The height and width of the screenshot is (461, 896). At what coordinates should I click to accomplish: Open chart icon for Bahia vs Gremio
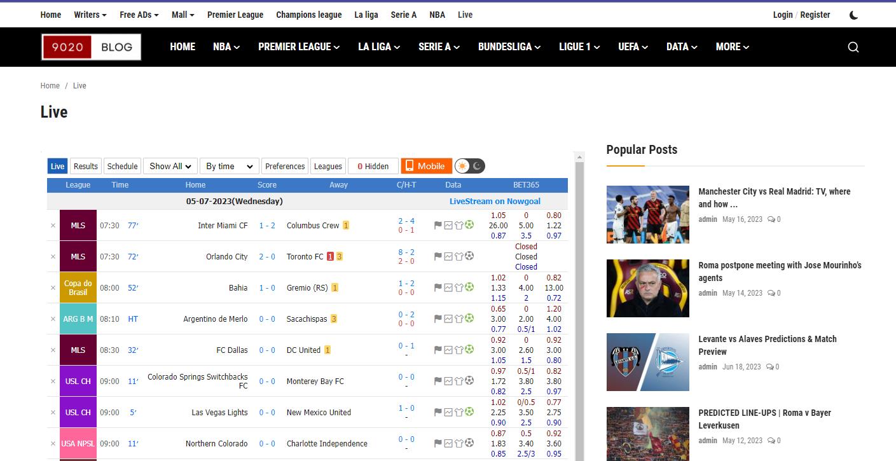tap(448, 287)
